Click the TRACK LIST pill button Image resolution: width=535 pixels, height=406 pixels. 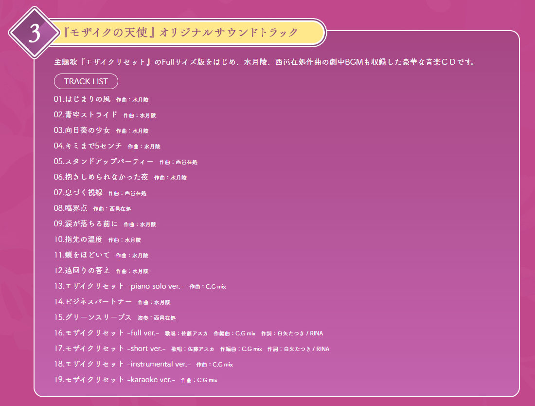(86, 81)
